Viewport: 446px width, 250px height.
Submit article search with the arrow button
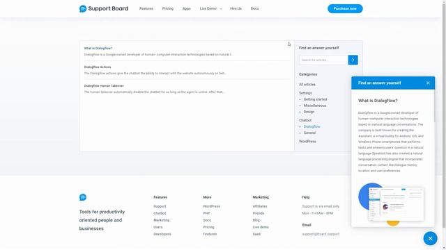pyautogui.click(x=353, y=60)
